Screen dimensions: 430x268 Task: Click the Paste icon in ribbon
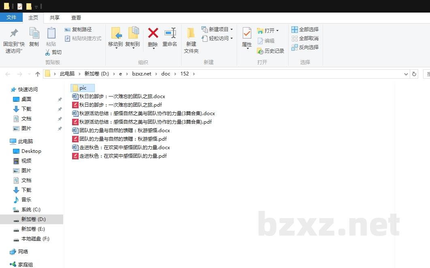[x=51, y=33]
